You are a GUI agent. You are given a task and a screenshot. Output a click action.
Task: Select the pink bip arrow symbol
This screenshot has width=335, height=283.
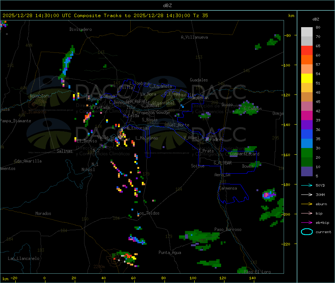[307, 213]
